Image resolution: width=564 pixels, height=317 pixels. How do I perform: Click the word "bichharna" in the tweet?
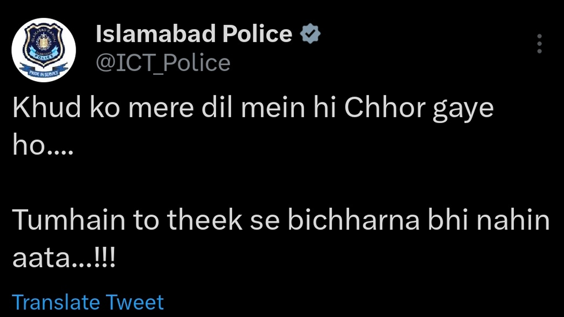353,221
